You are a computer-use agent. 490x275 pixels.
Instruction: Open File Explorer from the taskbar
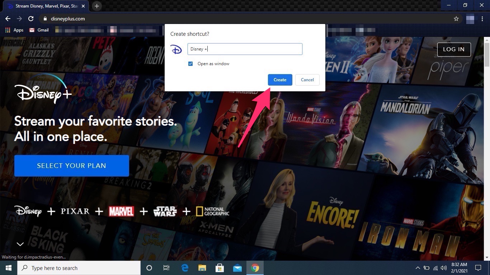(x=202, y=268)
